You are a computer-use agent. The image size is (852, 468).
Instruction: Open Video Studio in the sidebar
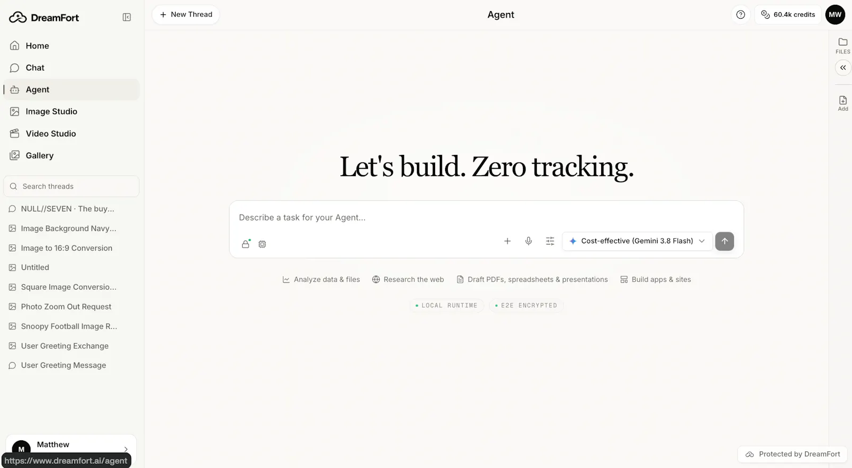pyautogui.click(x=71, y=134)
